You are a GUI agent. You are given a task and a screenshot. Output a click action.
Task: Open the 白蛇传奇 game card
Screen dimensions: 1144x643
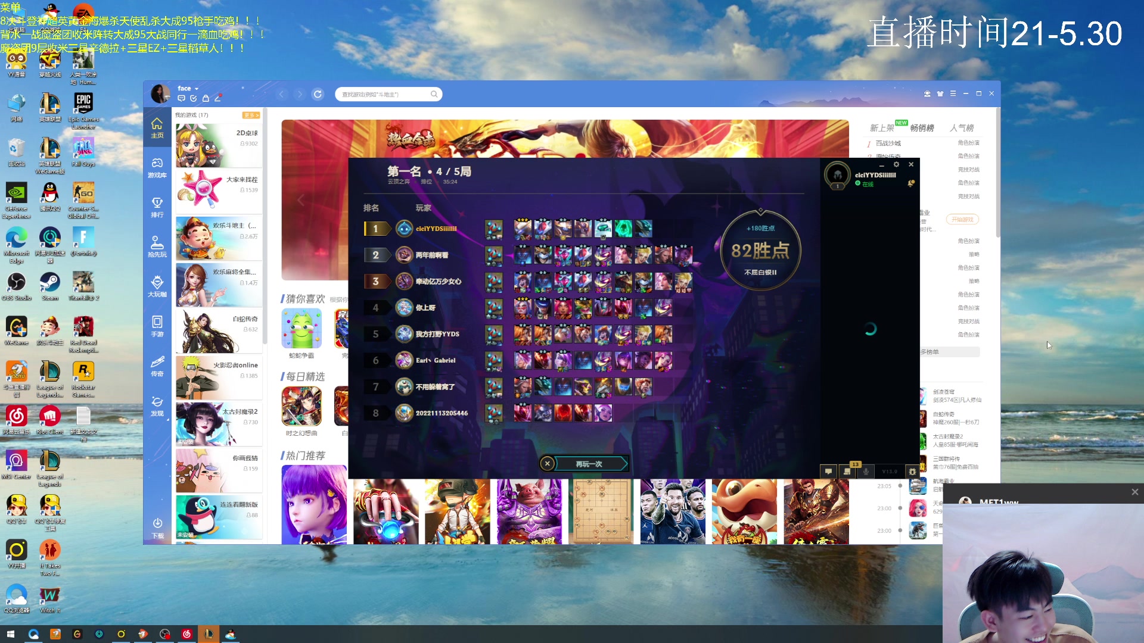click(219, 330)
